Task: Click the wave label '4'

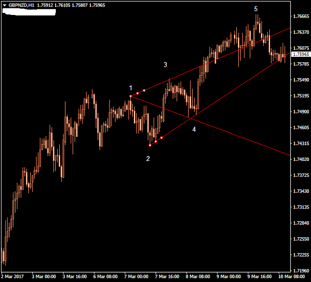Action: click(x=194, y=130)
